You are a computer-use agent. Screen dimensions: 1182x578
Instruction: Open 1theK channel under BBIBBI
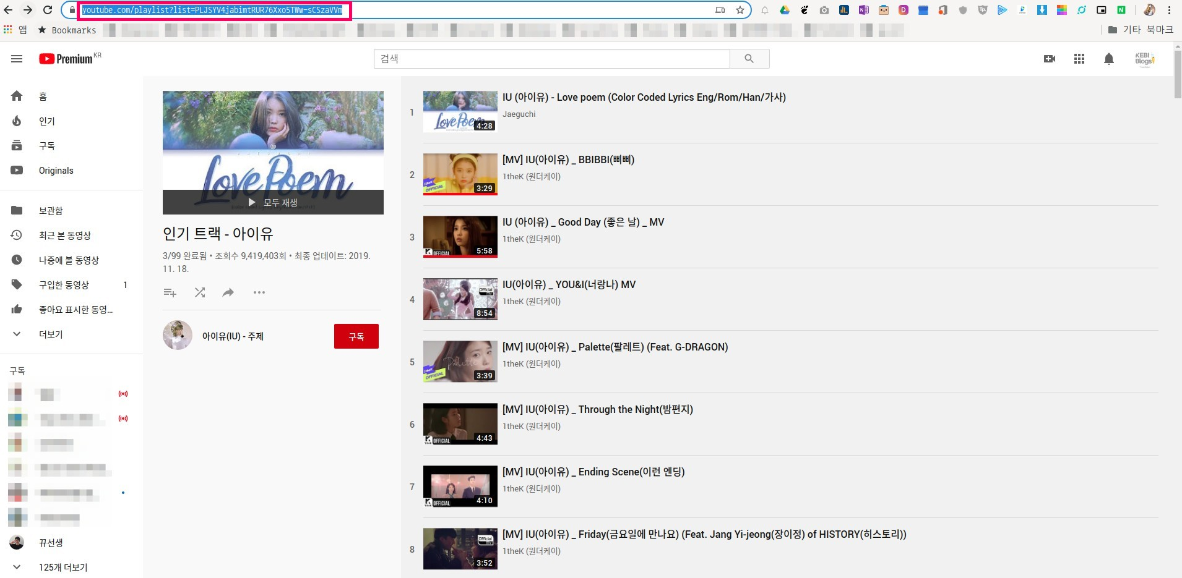(532, 176)
